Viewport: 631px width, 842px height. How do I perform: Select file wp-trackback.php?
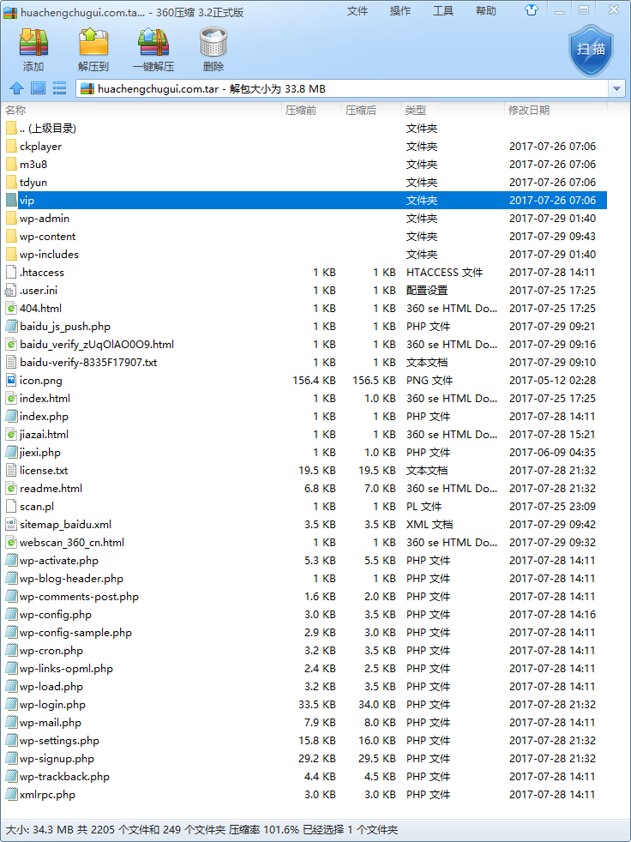(304, 776)
